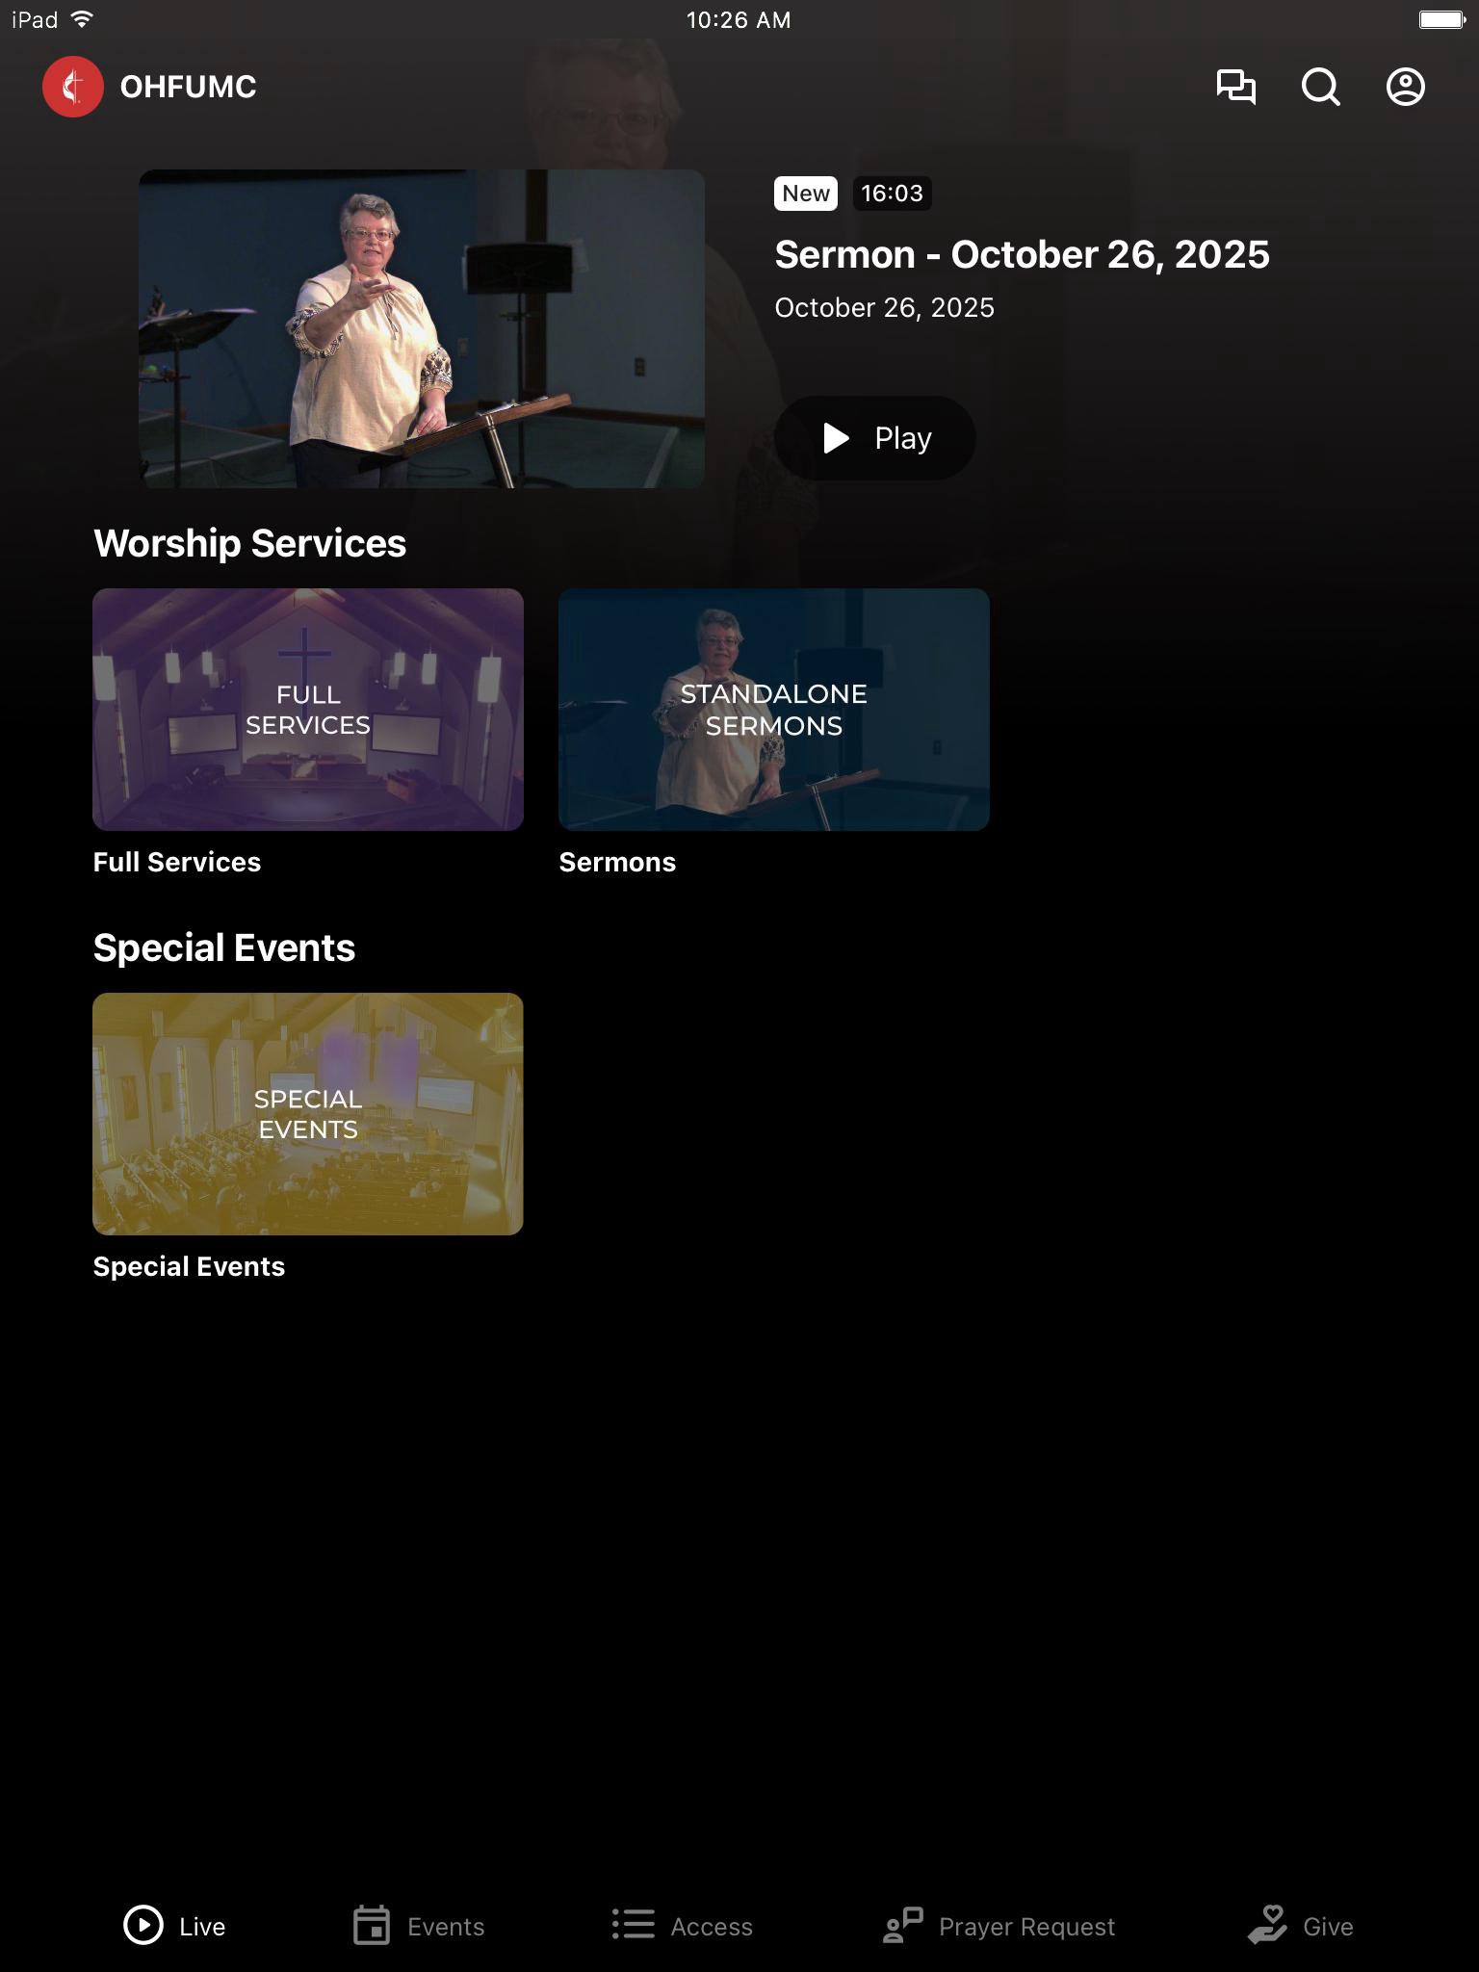Tap the OHFUMC red logo
The height and width of the screenshot is (1972, 1479).
tap(73, 87)
